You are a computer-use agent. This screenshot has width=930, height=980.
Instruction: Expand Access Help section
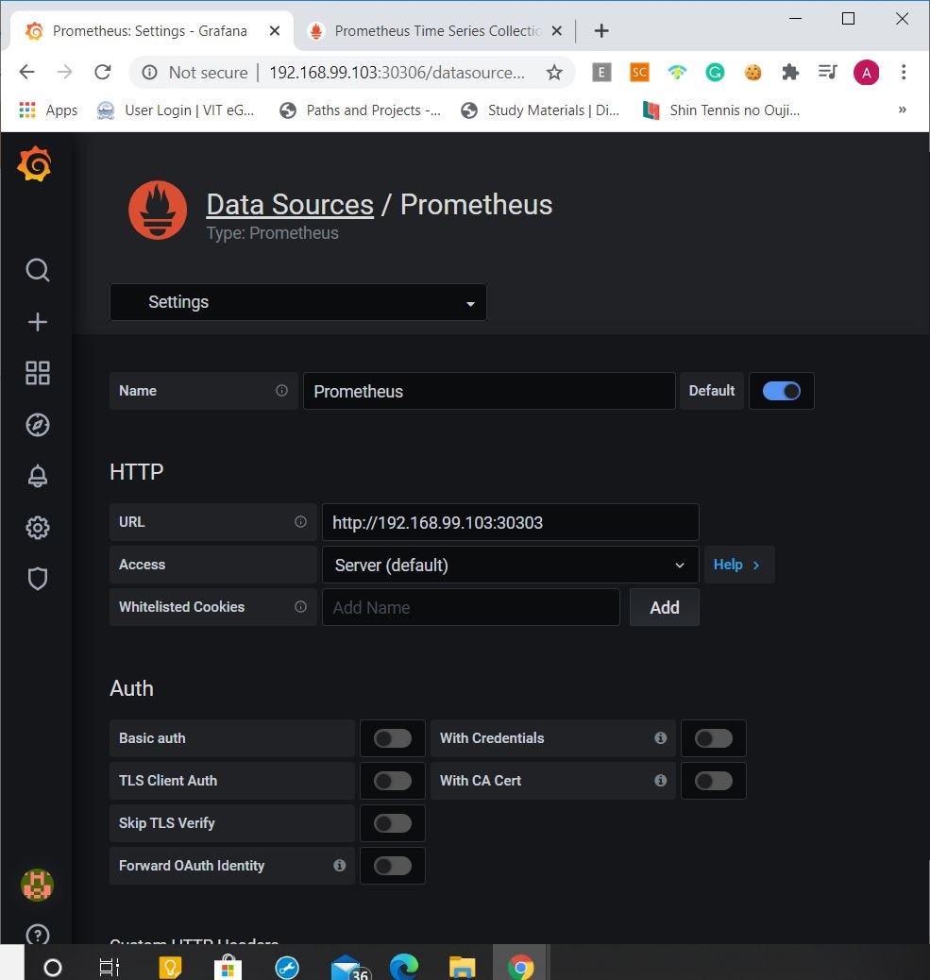[x=738, y=565]
